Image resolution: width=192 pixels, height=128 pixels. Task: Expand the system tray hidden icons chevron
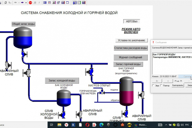click(x=166, y=125)
